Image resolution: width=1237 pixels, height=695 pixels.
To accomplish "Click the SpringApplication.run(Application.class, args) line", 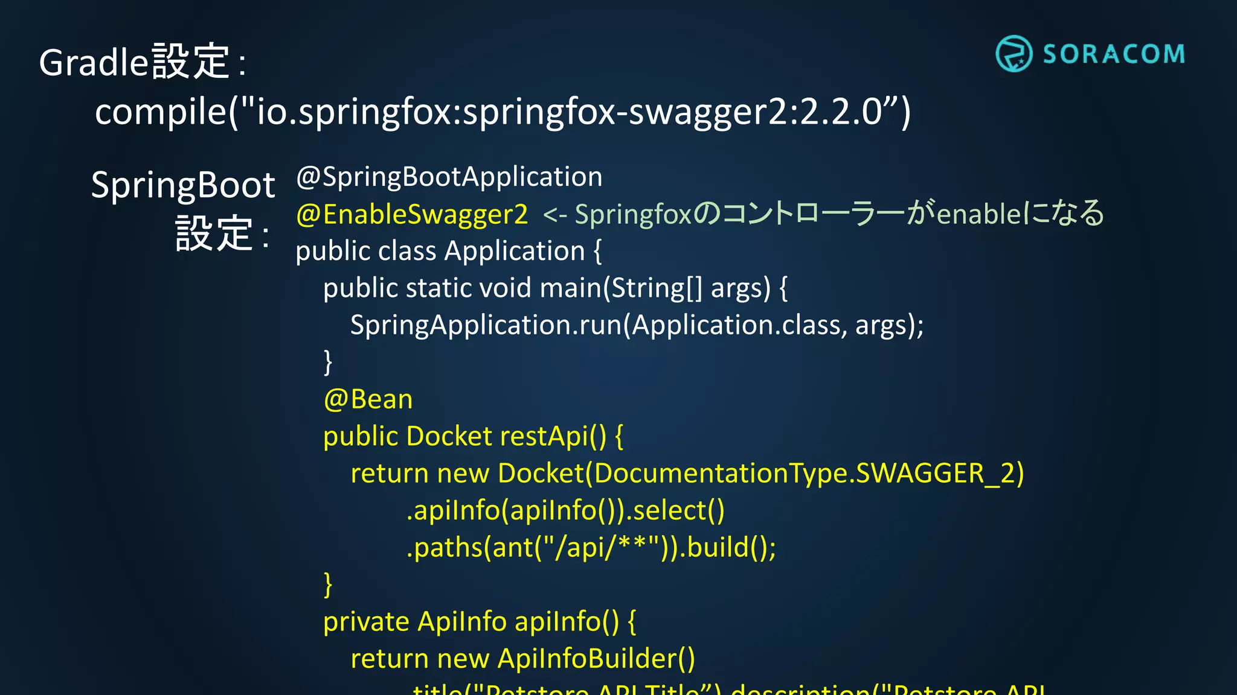I will tap(637, 326).
